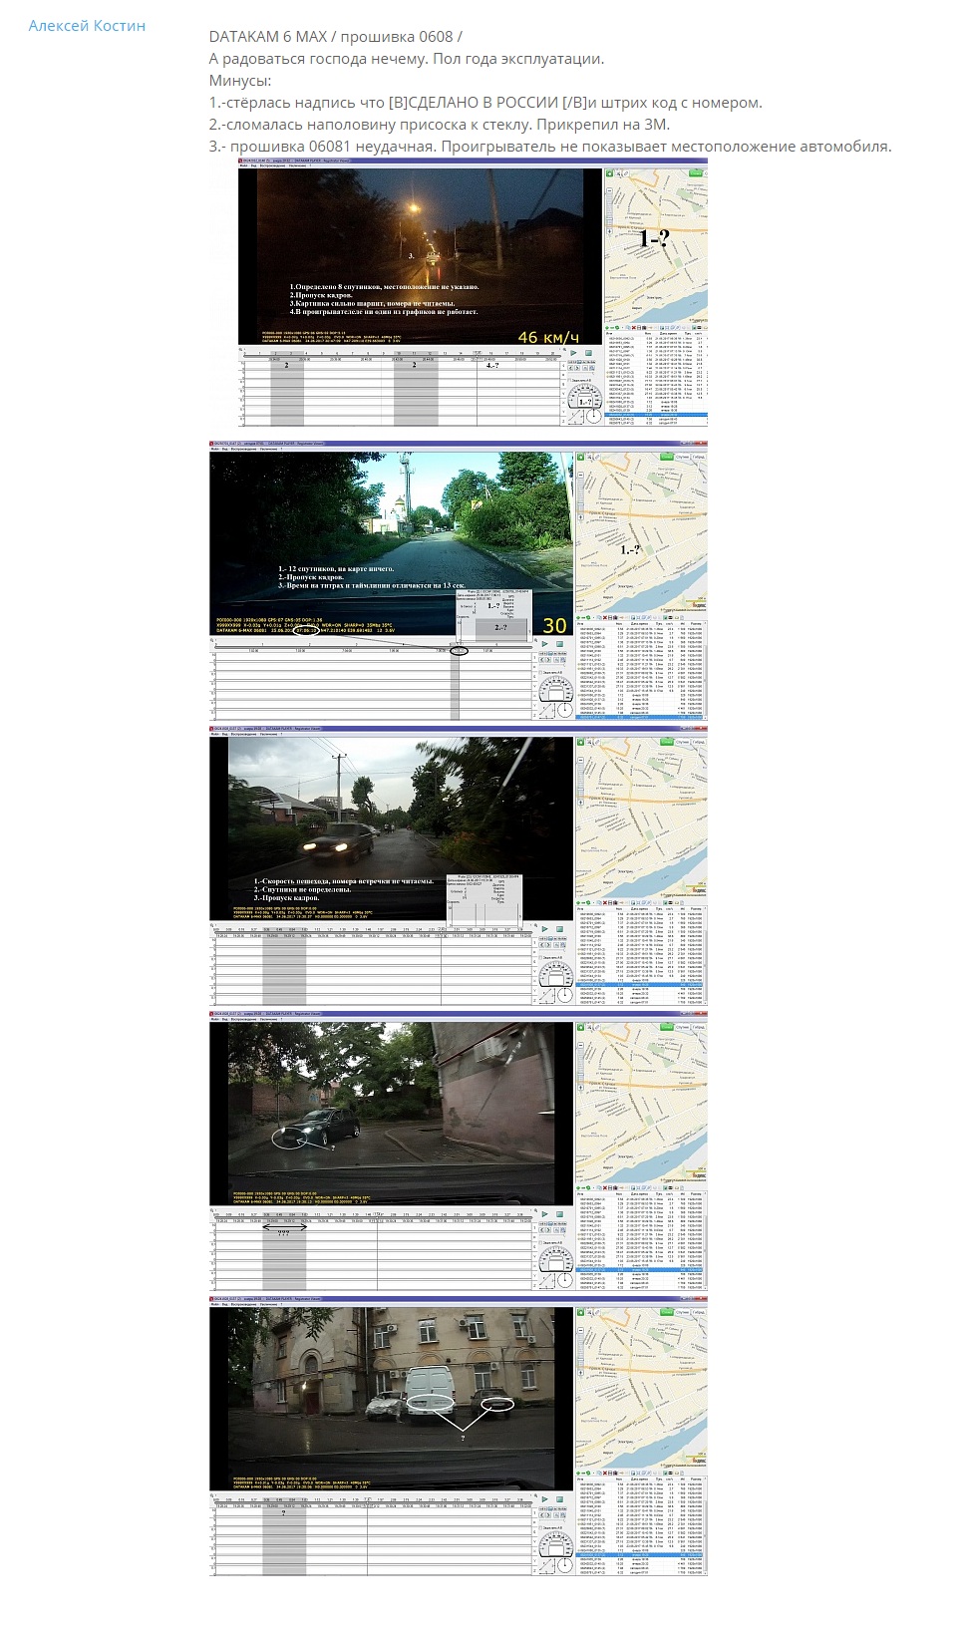Viewport: 965px width, 1639px height.
Task: Click the line starting '3.- прошивка 06081 неудачная'
Action: pyautogui.click(x=550, y=147)
